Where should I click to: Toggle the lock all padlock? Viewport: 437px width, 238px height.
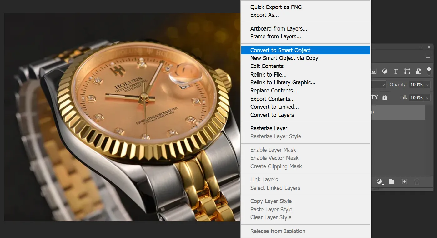(x=385, y=97)
